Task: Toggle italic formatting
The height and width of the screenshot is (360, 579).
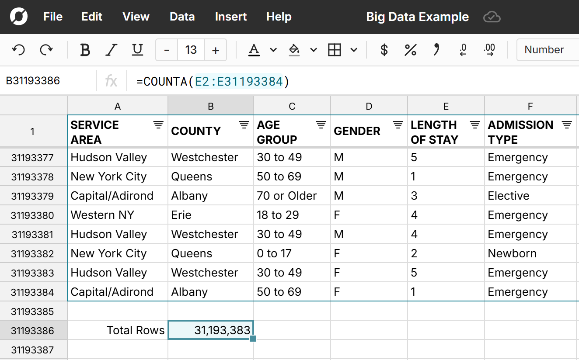Action: coord(111,50)
